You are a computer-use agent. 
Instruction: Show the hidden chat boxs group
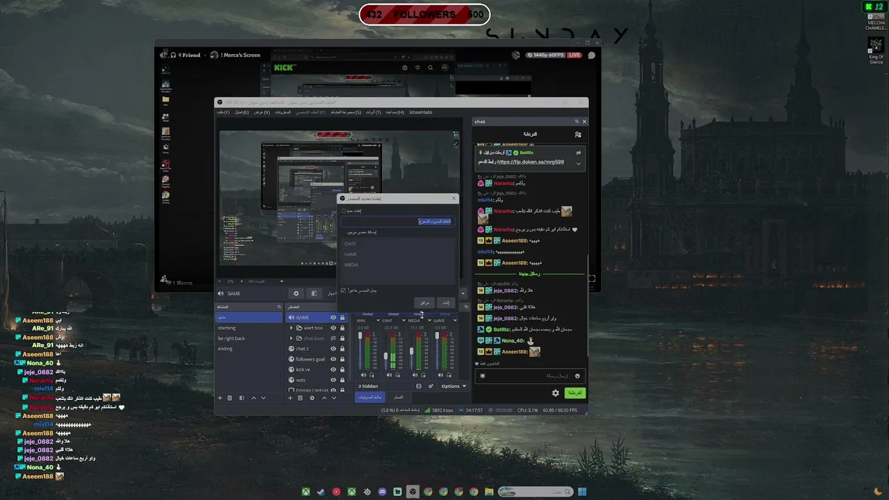tap(333, 338)
